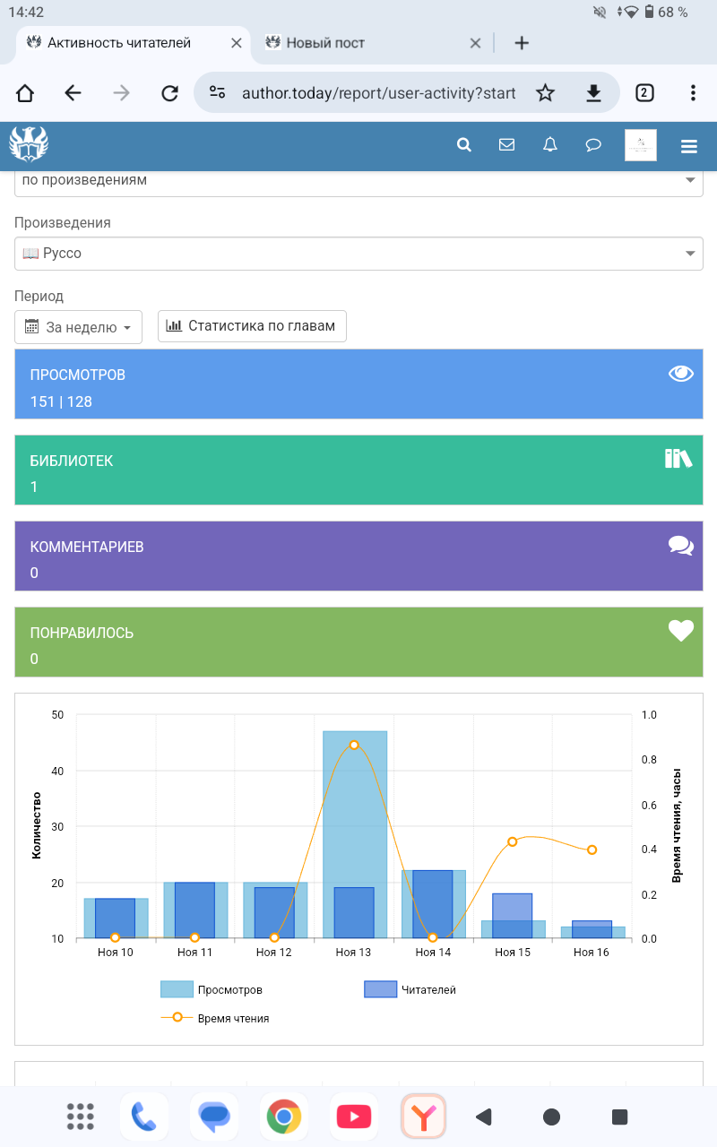This screenshot has height=1147, width=717.
Task: Expand the Произведения dropdown showing Руссо
Action: [x=358, y=254]
